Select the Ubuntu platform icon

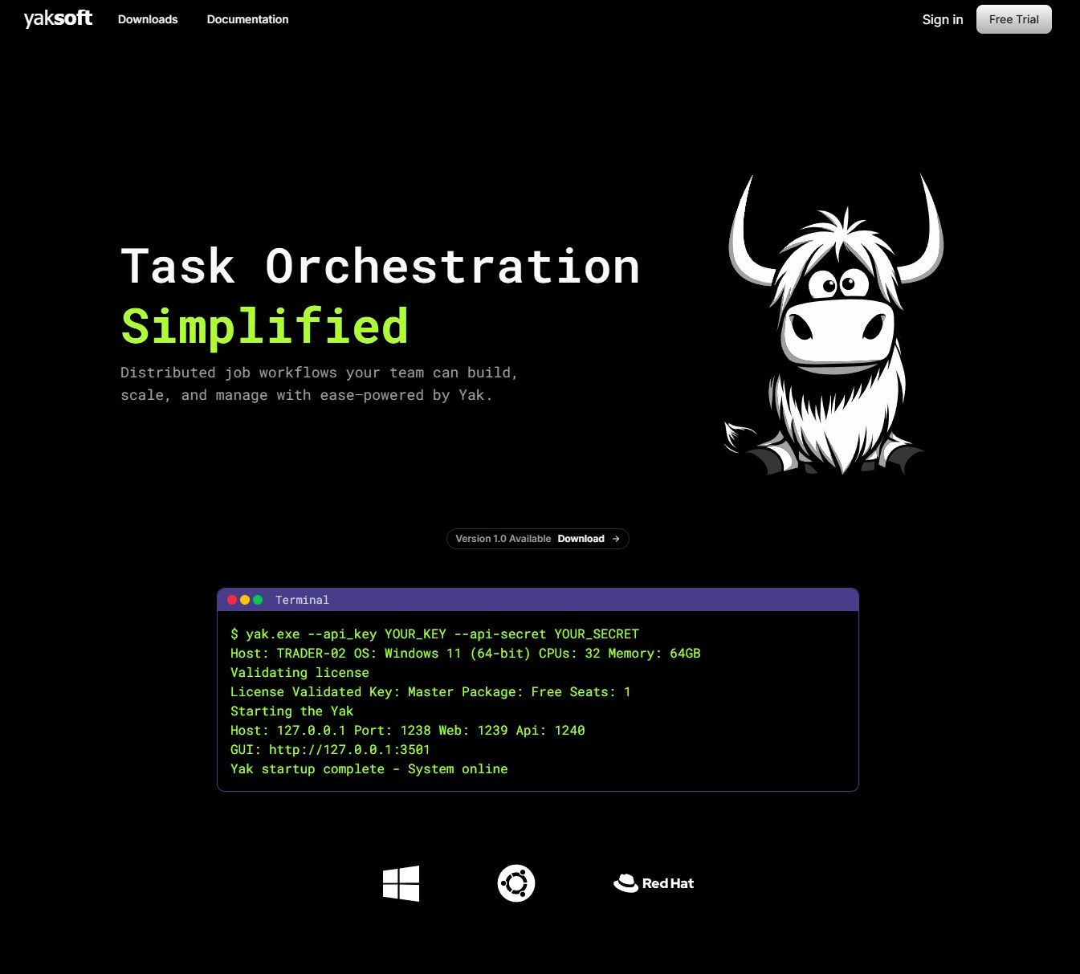coord(515,882)
